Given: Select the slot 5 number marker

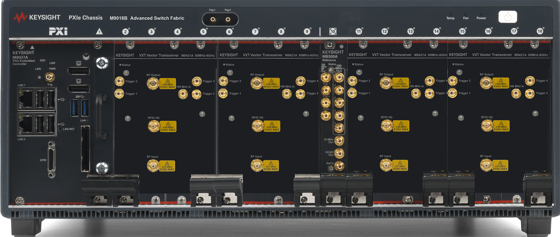Looking at the screenshot, I should tap(203, 32).
